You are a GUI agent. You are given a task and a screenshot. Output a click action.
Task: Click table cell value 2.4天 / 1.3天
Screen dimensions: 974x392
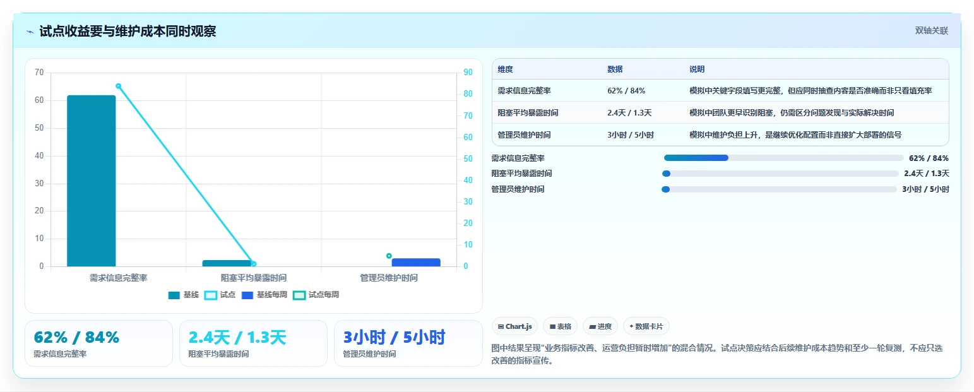(x=629, y=113)
